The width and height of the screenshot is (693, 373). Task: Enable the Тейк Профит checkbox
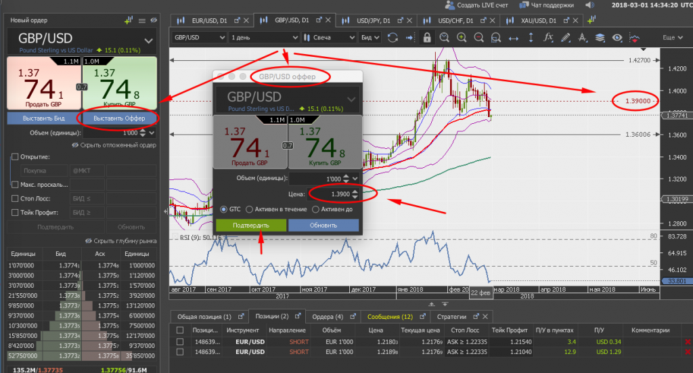[15, 213]
